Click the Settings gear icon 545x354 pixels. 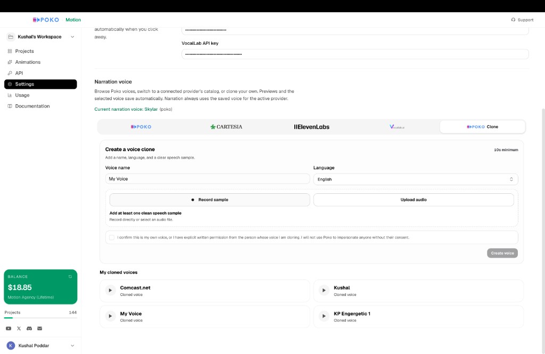(x=10, y=84)
